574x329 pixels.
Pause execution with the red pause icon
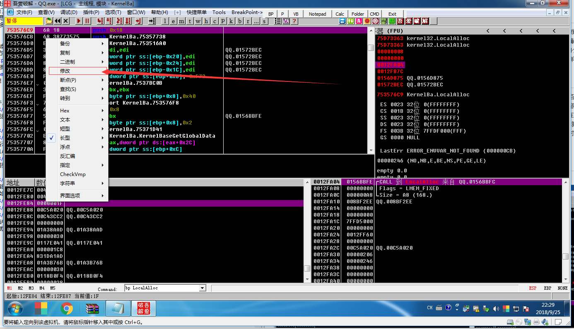point(87,21)
